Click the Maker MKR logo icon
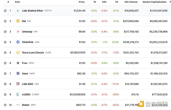The width and height of the screenshot is (171, 110). pos(18,105)
